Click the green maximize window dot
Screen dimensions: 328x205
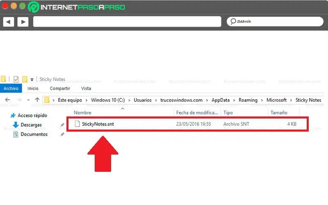[x=23, y=6]
